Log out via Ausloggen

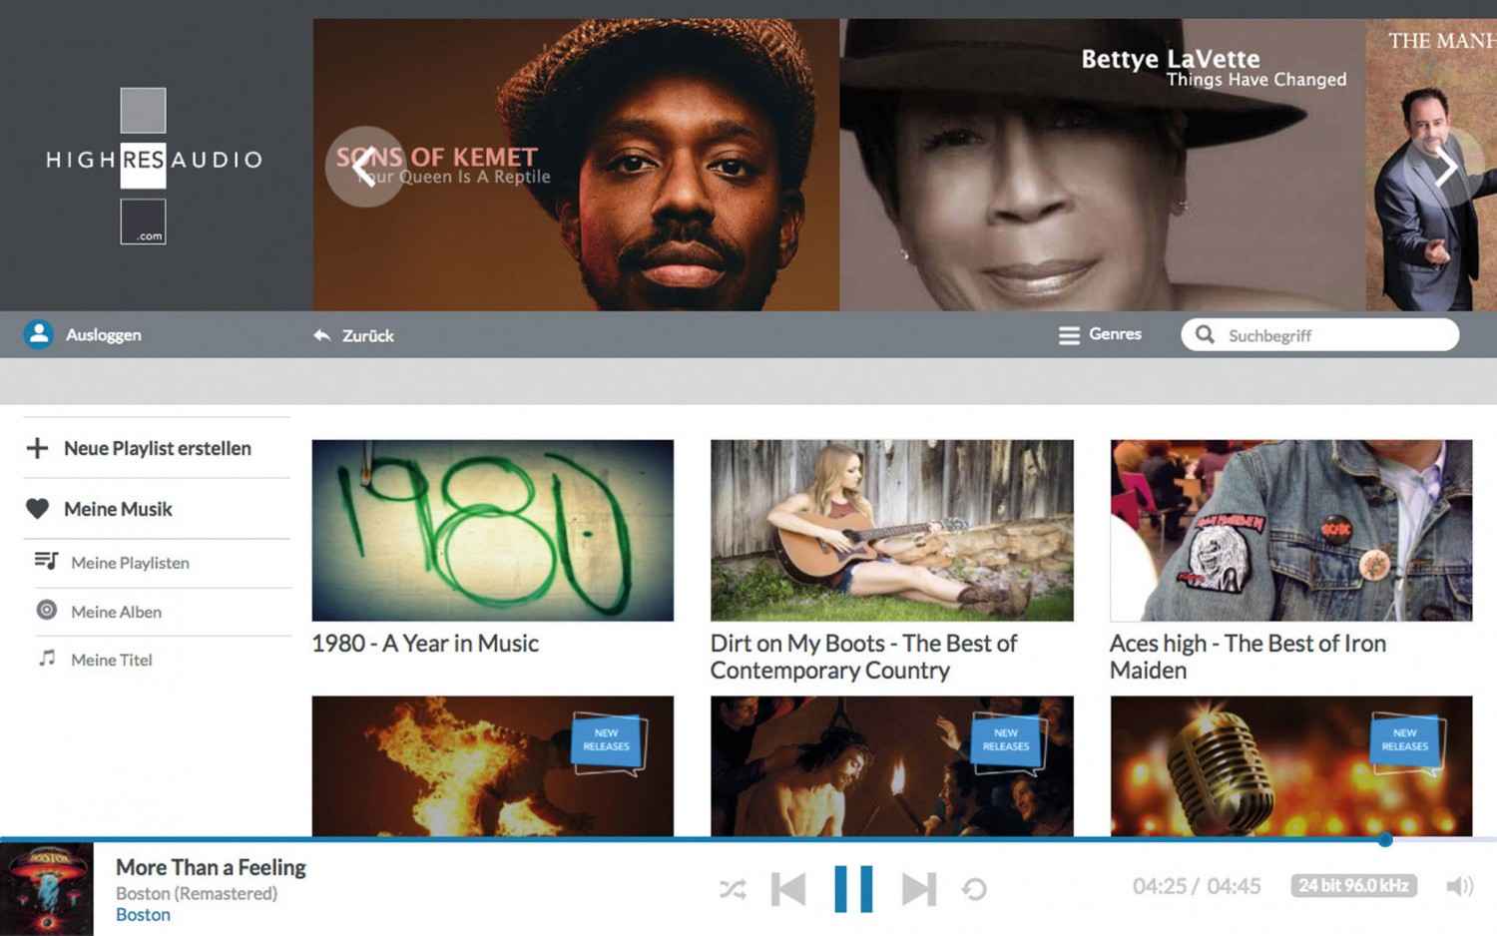coord(104,335)
